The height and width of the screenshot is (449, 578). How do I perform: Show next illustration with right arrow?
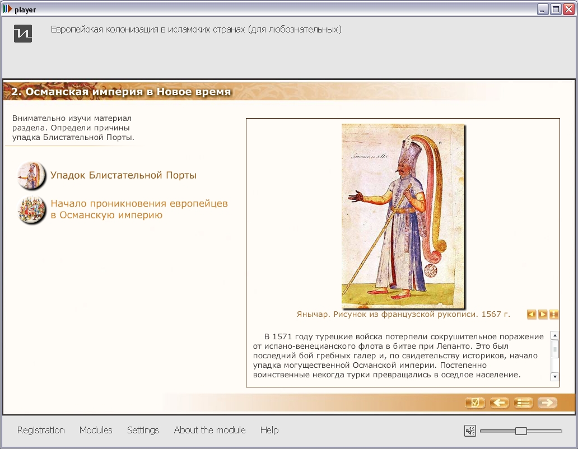pyautogui.click(x=543, y=314)
